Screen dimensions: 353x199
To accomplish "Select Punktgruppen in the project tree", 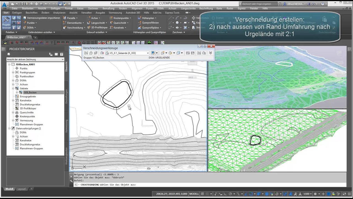I will (27, 72).
